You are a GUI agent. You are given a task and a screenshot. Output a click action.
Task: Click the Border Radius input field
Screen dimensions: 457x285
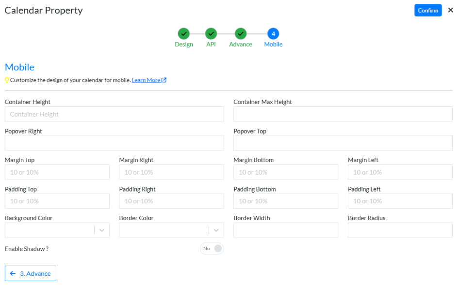pos(400,230)
